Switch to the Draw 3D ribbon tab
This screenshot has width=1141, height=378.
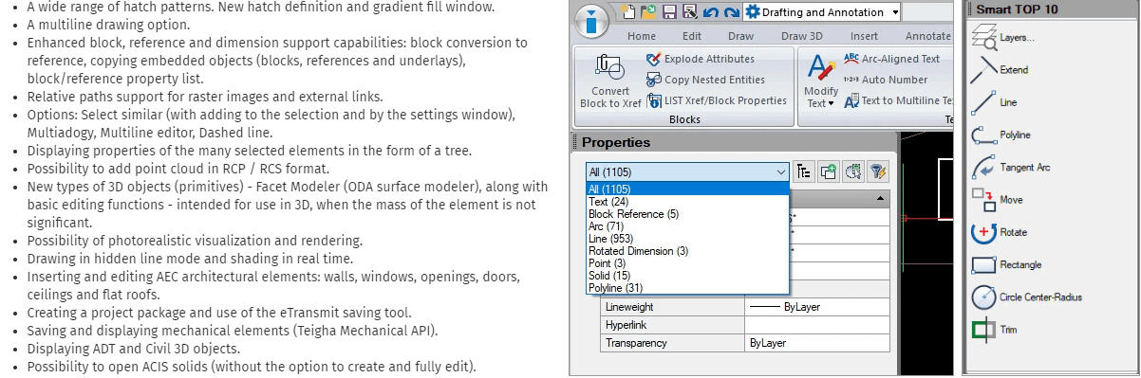tap(801, 36)
